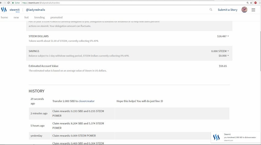Click the page vertical scrollbar
The image size is (261, 145).
260,51
